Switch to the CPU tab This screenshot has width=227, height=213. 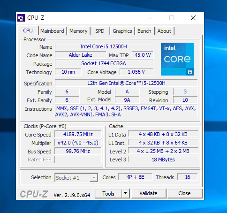click(x=28, y=30)
